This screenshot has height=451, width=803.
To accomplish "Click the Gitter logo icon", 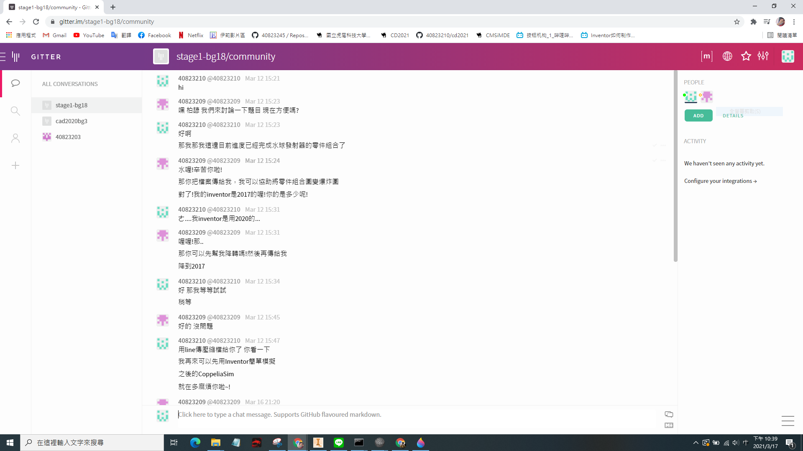I will coord(16,56).
